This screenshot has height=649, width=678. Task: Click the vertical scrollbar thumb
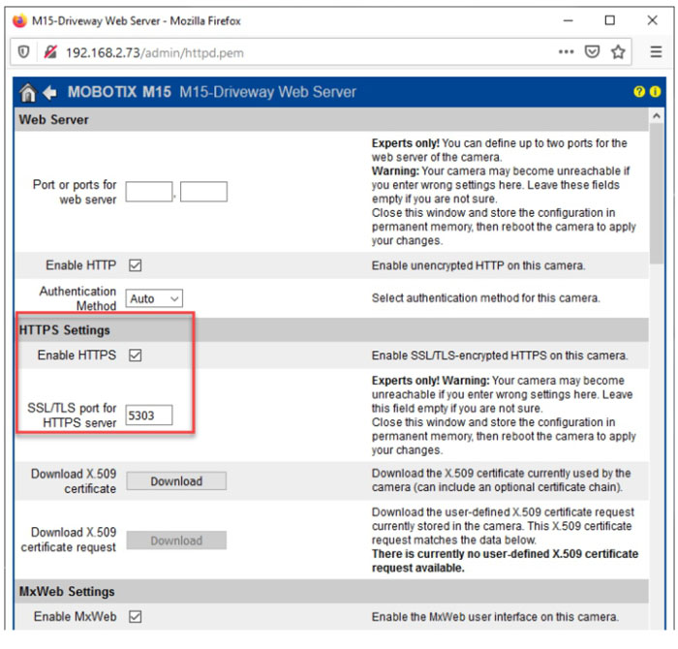coord(657,193)
